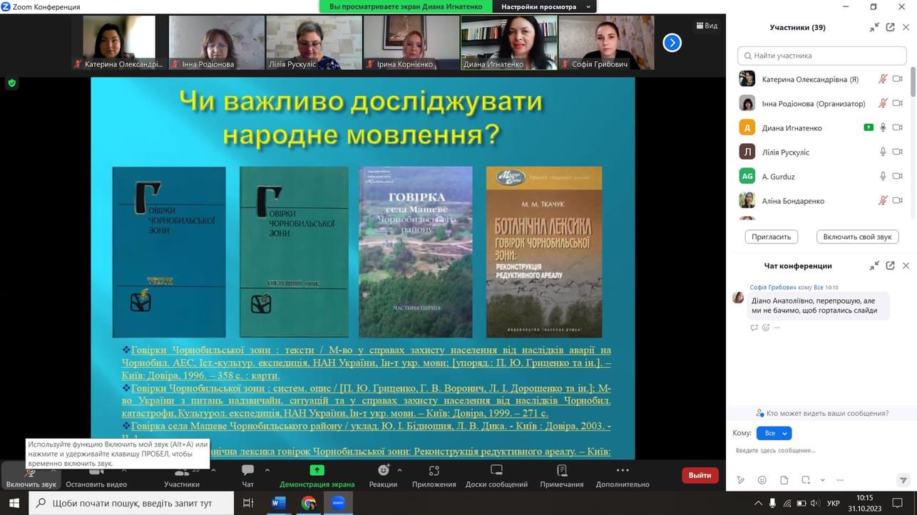Pop out the Участники panel
Image resolution: width=917 pixels, height=515 pixels.
tap(890, 27)
